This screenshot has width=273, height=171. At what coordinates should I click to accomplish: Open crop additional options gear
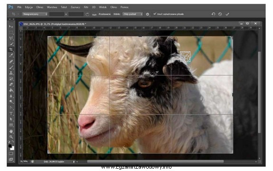[x=148, y=14]
